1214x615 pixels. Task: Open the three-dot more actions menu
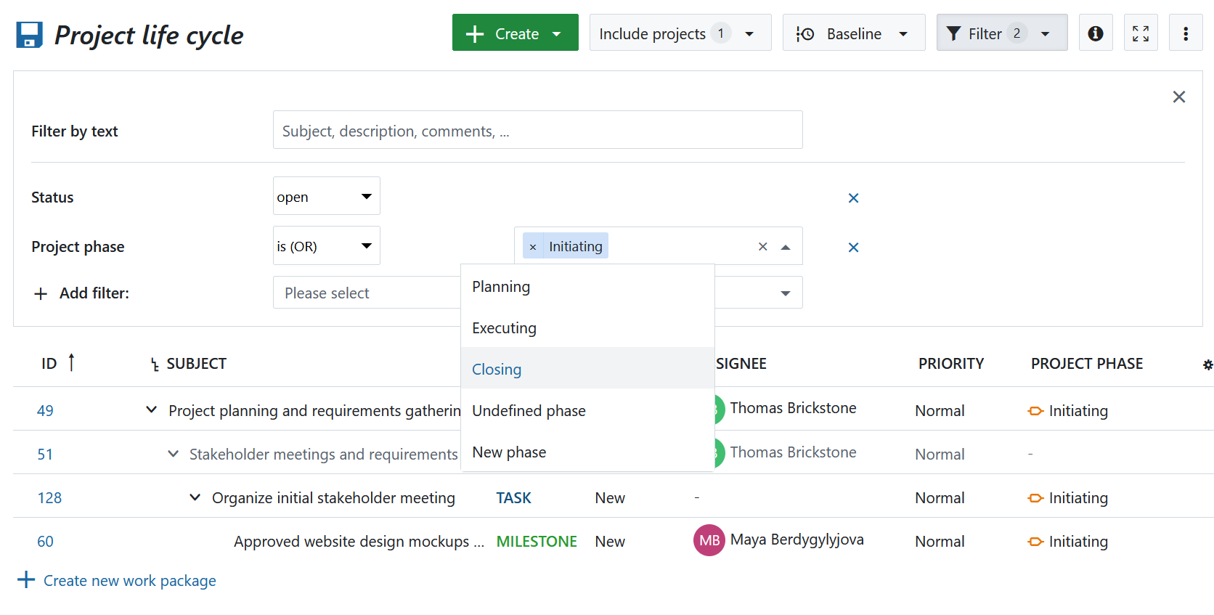(1185, 33)
